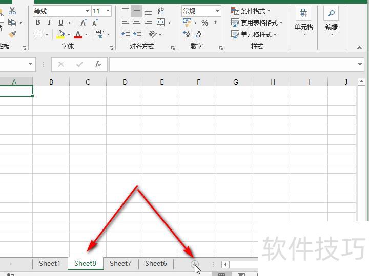The width and height of the screenshot is (369, 276).
Task: Increase indent
Action: [x=137, y=34]
